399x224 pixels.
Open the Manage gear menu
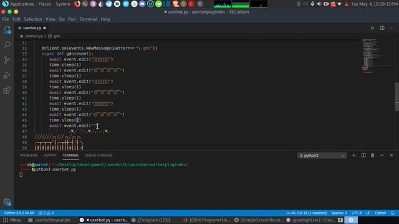(7, 202)
